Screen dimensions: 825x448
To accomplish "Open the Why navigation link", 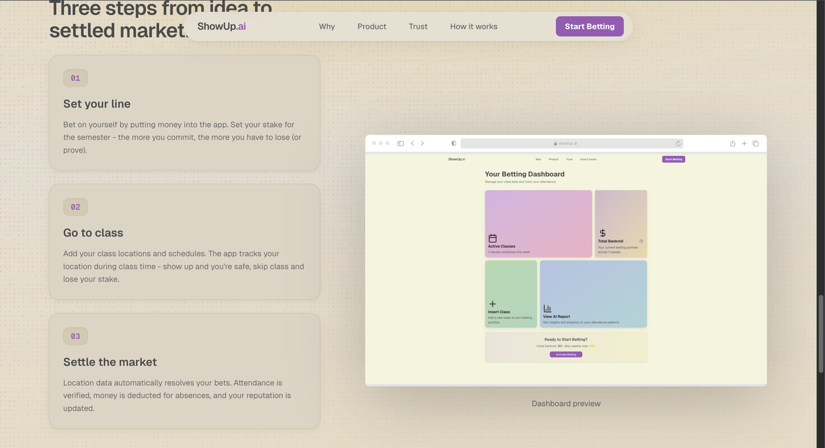I will [327, 27].
